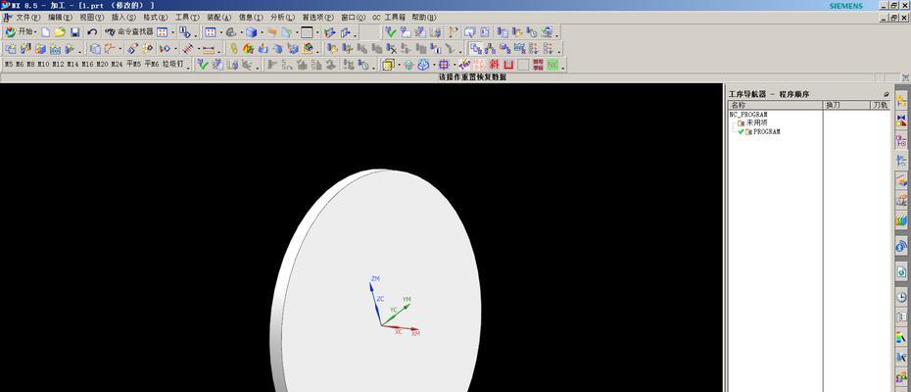The height and width of the screenshot is (392, 911).
Task: Click the chain link icon in second toolbar row
Action: click(233, 49)
